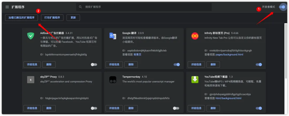Screen dimensions: 289x116
Task: Open the hamburger main menu
Action: coord(7,7)
